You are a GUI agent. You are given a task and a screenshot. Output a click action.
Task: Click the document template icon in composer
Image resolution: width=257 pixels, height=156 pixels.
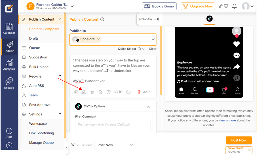click(x=100, y=92)
